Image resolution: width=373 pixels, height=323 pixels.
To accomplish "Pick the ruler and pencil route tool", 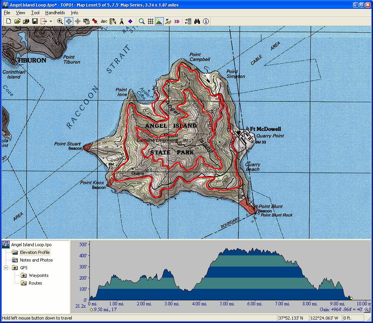I will tap(113, 22).
